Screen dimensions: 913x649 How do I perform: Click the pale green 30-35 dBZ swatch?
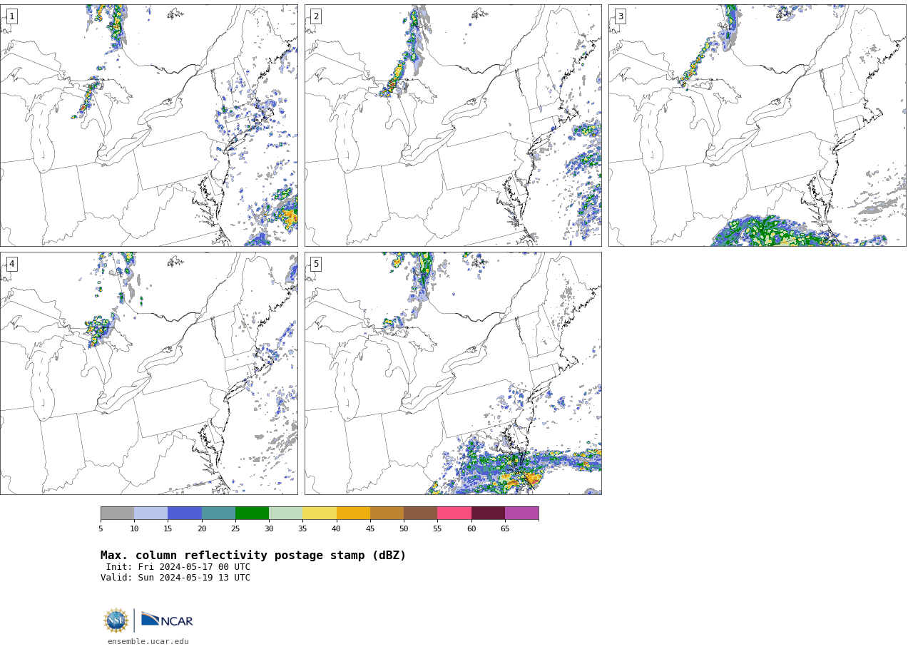[285, 513]
